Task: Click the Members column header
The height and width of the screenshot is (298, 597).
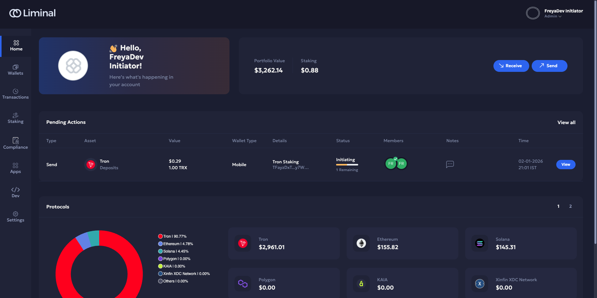Action: point(393,141)
